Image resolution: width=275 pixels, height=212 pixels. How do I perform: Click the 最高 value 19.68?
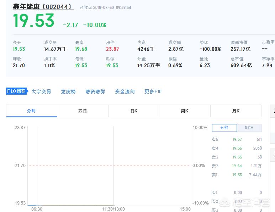[x=81, y=49]
